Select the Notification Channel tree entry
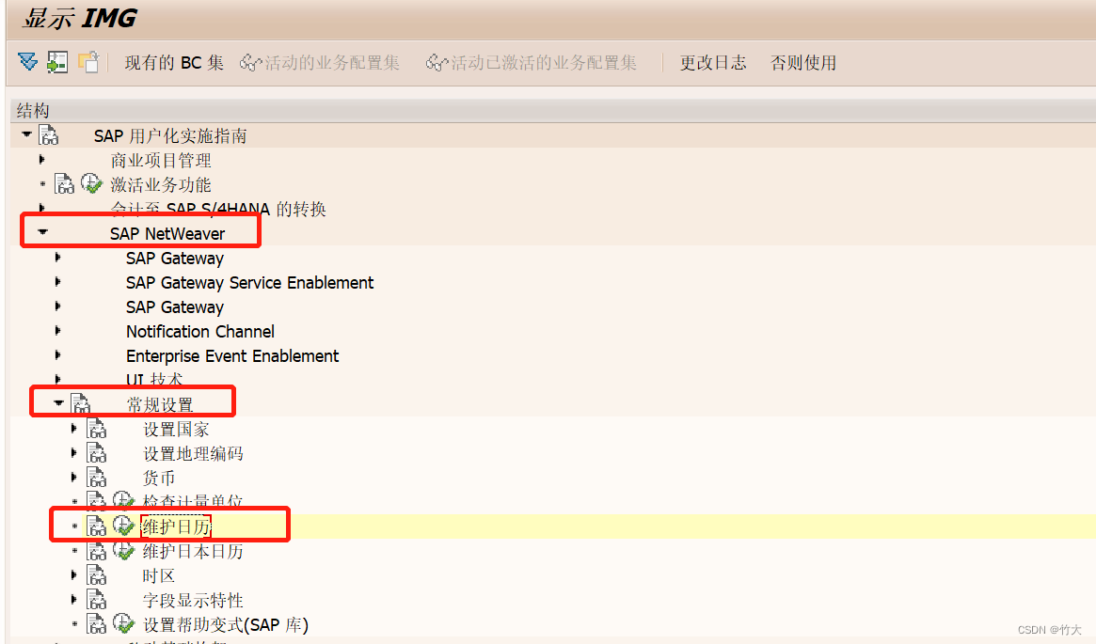Image resolution: width=1096 pixels, height=644 pixels. coord(200,331)
